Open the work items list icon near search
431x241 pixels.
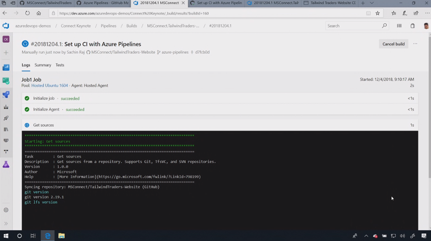399,26
